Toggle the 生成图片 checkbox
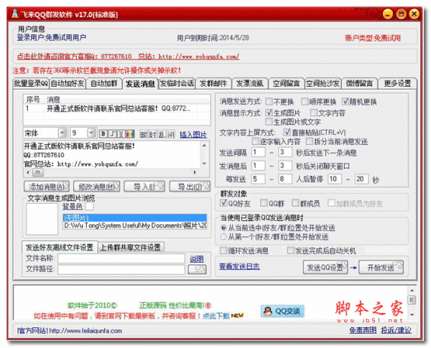 pyautogui.click(x=269, y=113)
